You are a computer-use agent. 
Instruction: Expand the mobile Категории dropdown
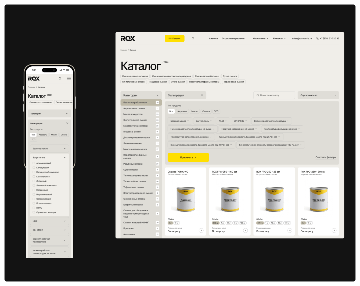[x=49, y=114]
